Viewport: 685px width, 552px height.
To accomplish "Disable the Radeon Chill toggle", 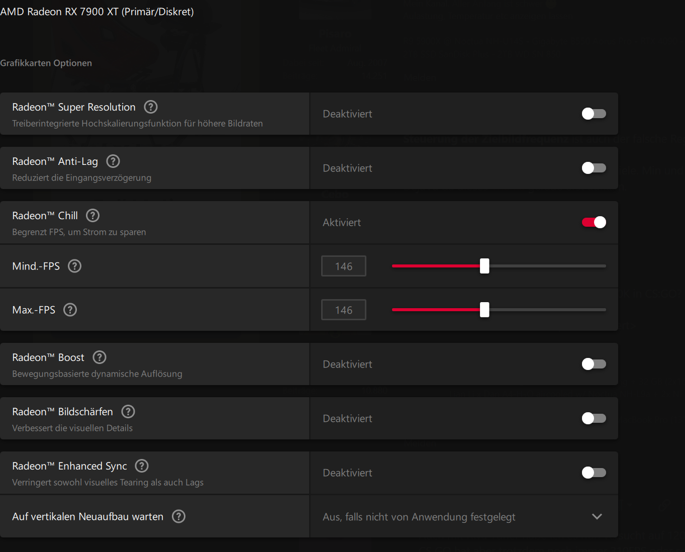I will [x=594, y=222].
